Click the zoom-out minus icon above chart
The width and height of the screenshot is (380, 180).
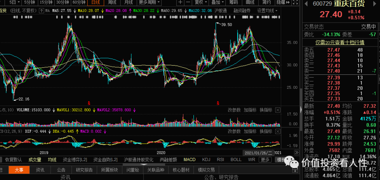[188, 2]
